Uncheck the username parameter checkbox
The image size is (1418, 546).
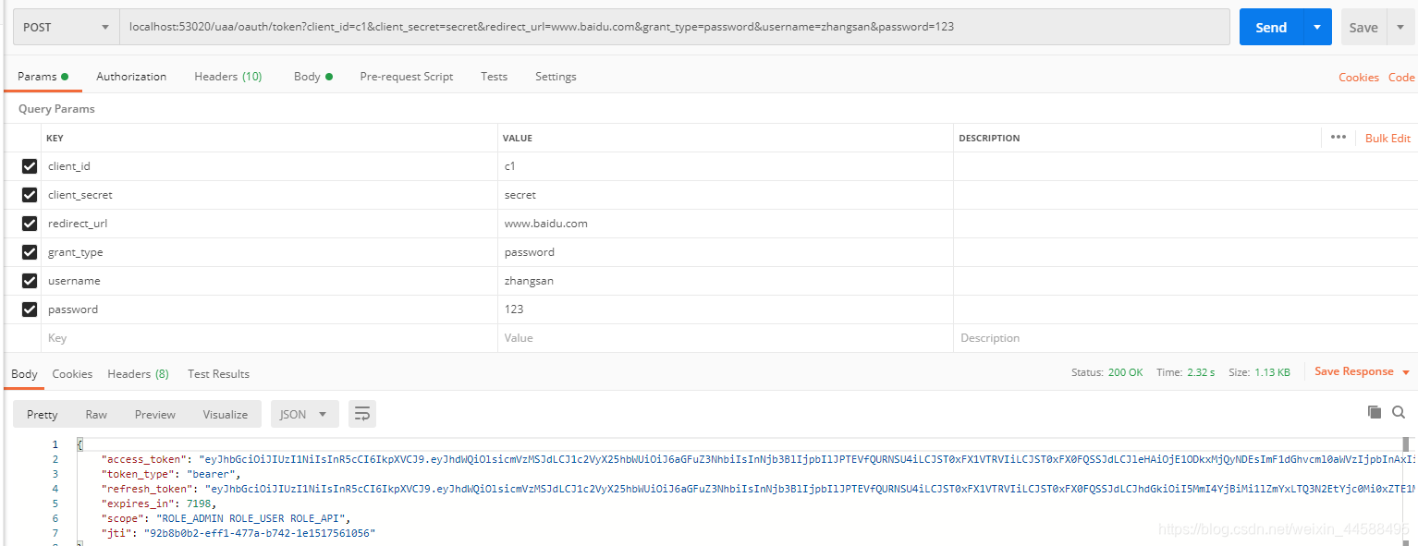[x=30, y=281]
